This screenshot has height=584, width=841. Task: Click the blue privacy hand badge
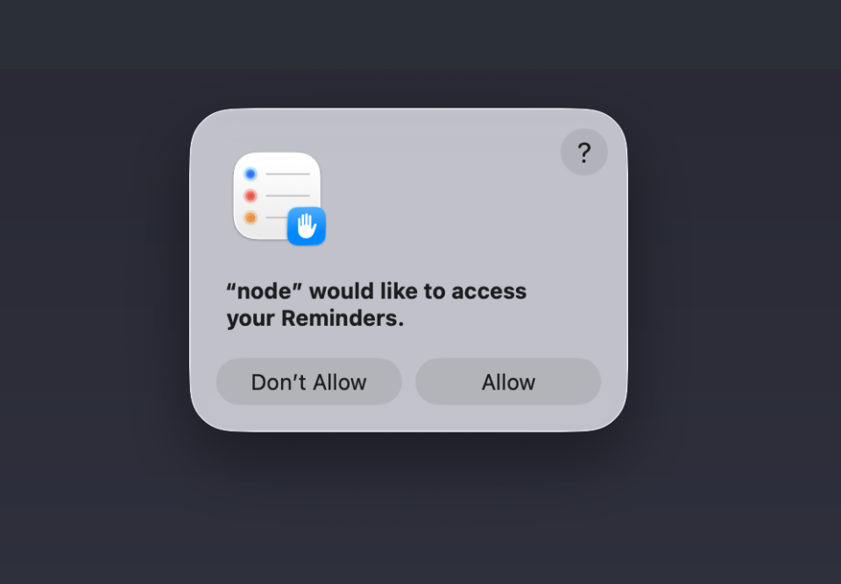coord(307,226)
